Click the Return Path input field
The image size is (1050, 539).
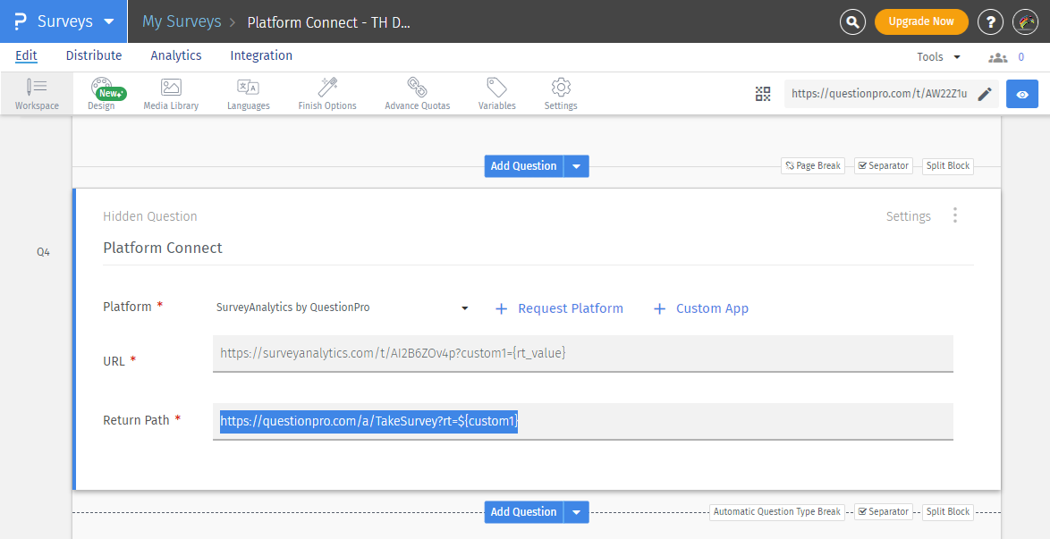pos(716,421)
